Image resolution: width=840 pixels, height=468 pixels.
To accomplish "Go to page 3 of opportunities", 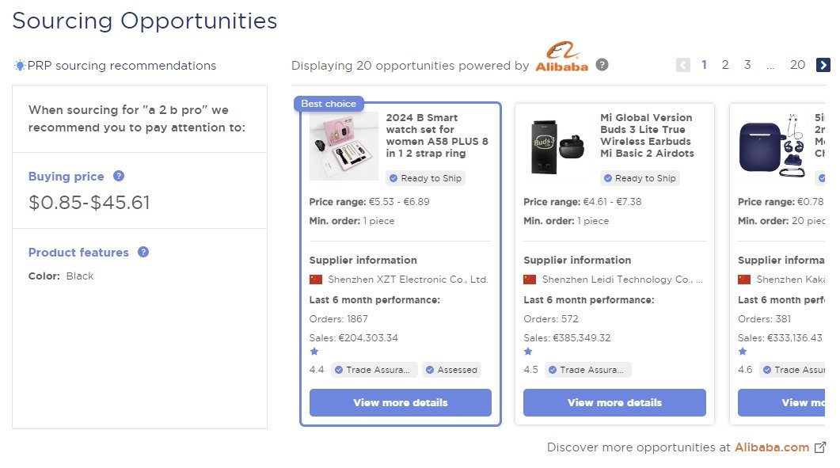I will (747, 64).
